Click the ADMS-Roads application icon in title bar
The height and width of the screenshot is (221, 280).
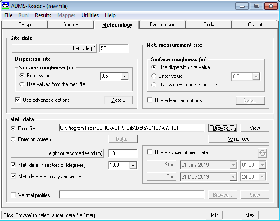tap(5, 6)
